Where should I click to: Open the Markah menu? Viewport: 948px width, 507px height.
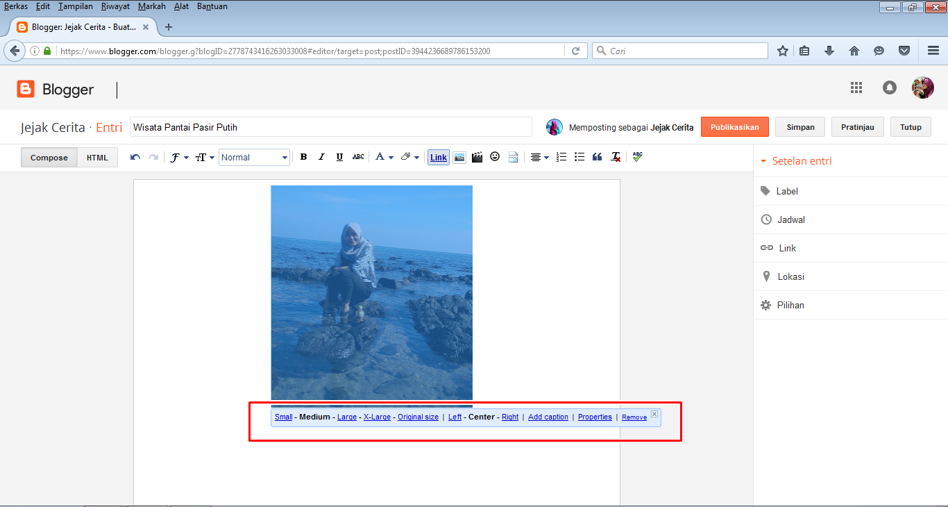pos(152,6)
